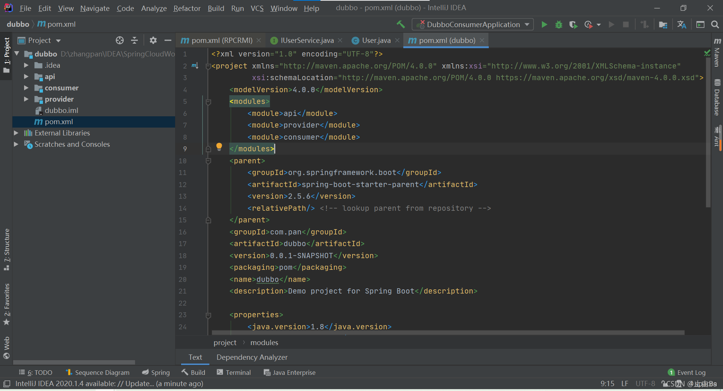Viewport: 723px width, 391px height.
Task: Click the Translate icon in the toolbar
Action: (682, 24)
